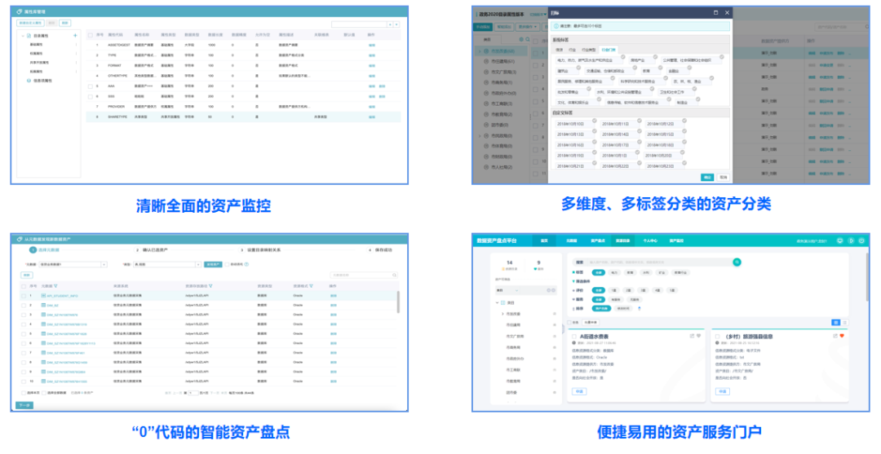The height and width of the screenshot is (454, 881).
Task: Click the share icon on A街道水费表 card
Action: coord(692,336)
